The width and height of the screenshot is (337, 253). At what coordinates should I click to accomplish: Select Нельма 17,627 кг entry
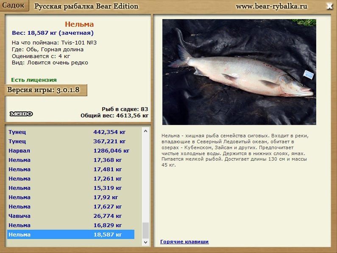70,206
